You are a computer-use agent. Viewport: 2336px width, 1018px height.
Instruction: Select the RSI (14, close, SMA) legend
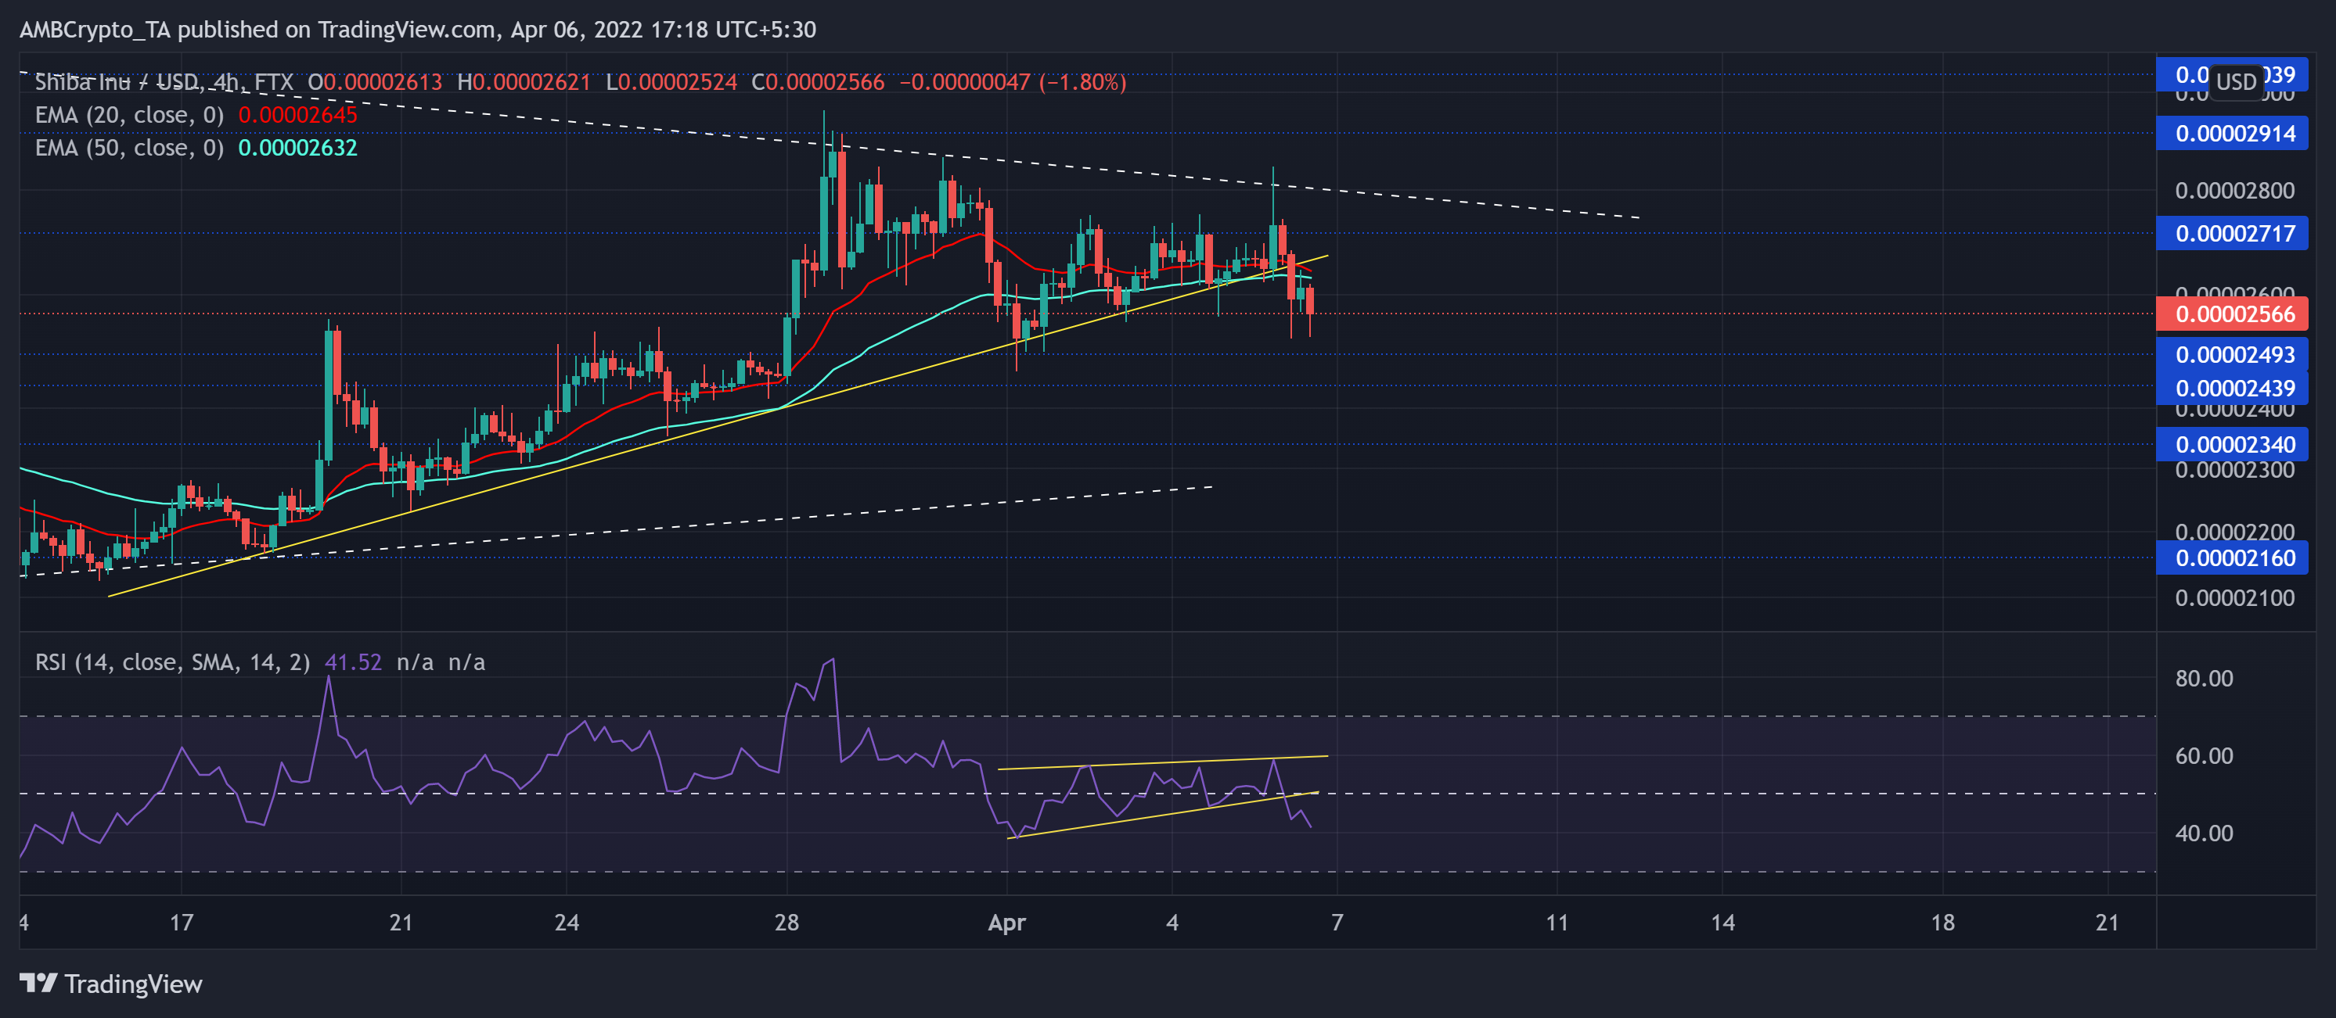(x=172, y=662)
